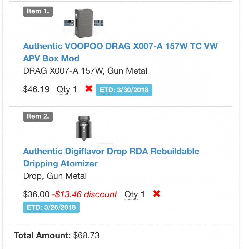Viewport: 243px width, 249px height.
Task: Click Qty 1 for the Drop RDA
Action: [x=134, y=194]
